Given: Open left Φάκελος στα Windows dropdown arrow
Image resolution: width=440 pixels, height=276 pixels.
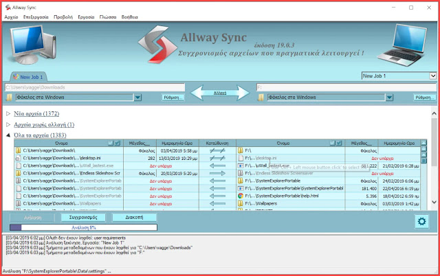Looking at the screenshot, I should pyautogui.click(x=137, y=97).
